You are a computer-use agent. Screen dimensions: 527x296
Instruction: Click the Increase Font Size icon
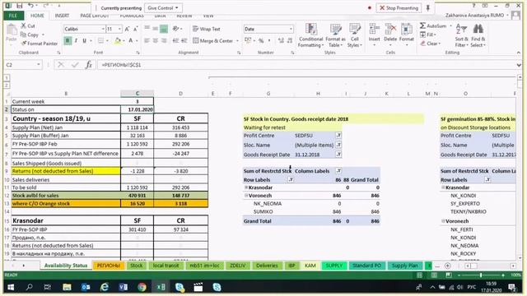pos(127,30)
